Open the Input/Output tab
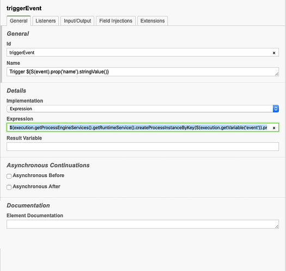This screenshot has height=271, width=286. click(x=77, y=21)
